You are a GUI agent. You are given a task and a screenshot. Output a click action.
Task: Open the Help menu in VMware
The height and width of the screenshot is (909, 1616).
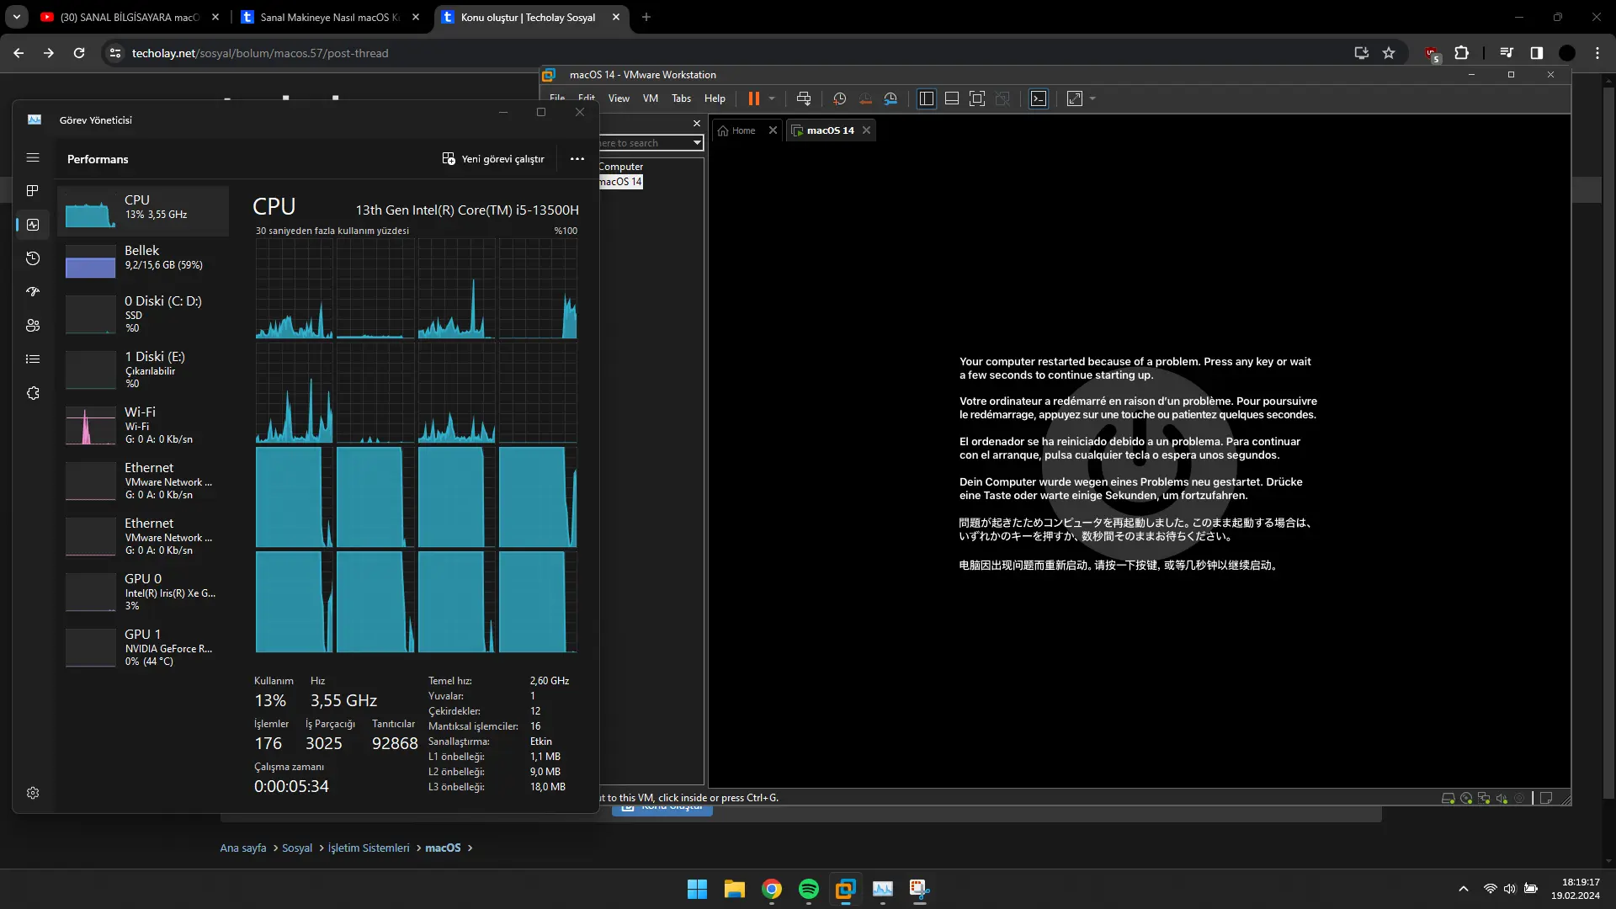(715, 98)
